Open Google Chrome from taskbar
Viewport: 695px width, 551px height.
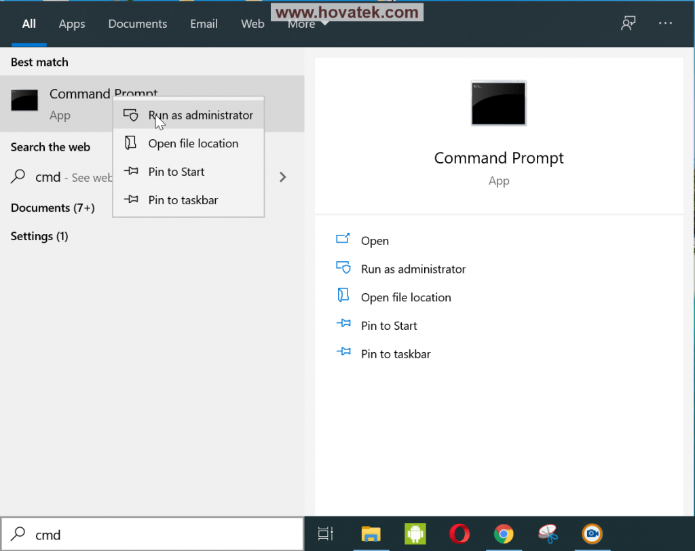pos(503,534)
